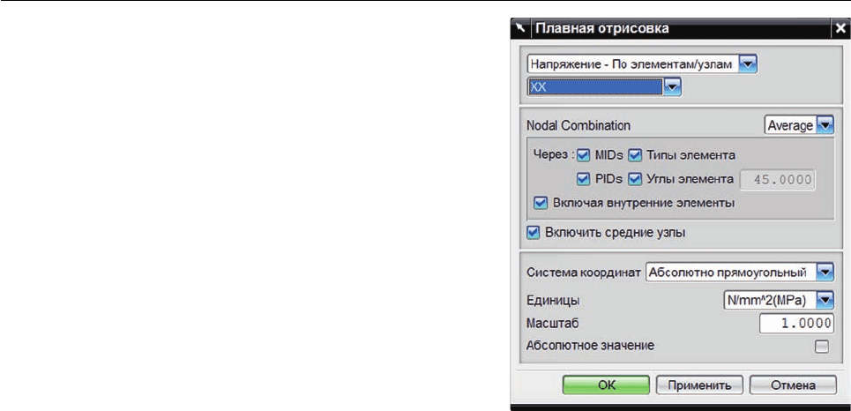The image size is (851, 411).
Task: Click the 45.0000 angle field
Action: point(778,180)
